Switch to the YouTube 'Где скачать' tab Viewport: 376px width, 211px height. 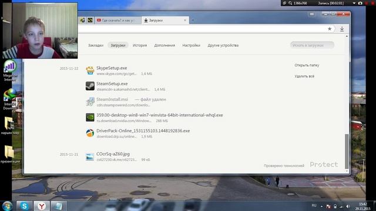point(118,21)
